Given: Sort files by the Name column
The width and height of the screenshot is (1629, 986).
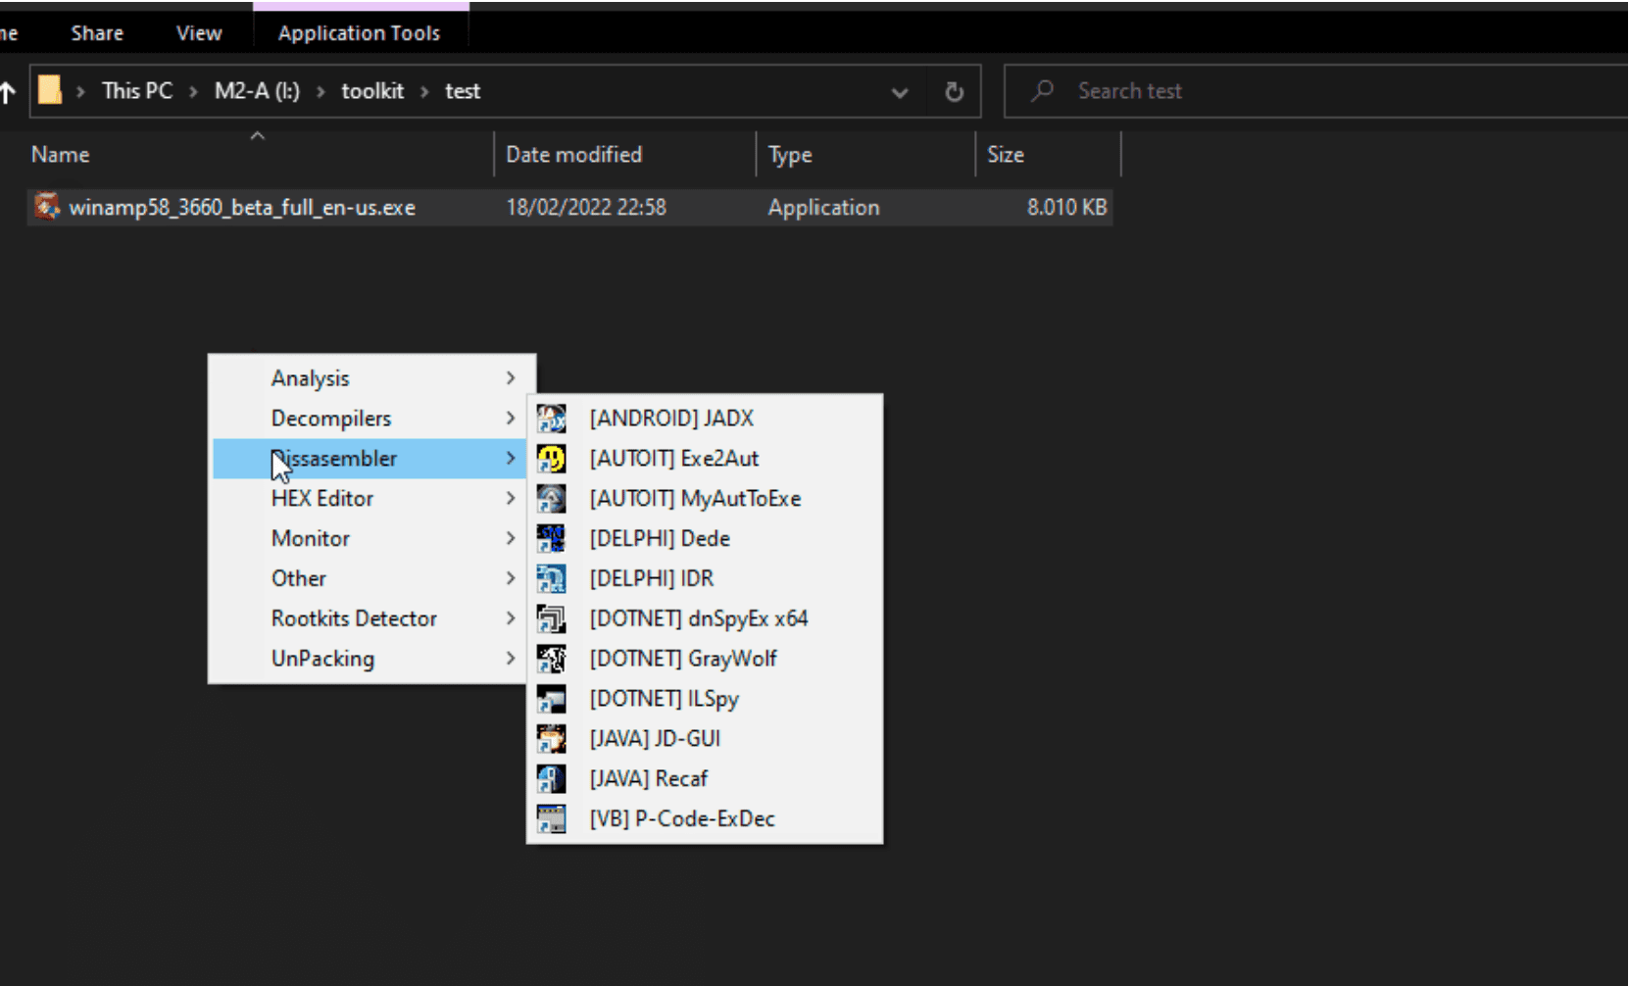Looking at the screenshot, I should (260, 155).
